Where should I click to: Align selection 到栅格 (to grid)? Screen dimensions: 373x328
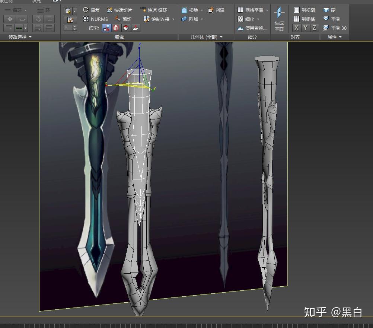pos(305,19)
